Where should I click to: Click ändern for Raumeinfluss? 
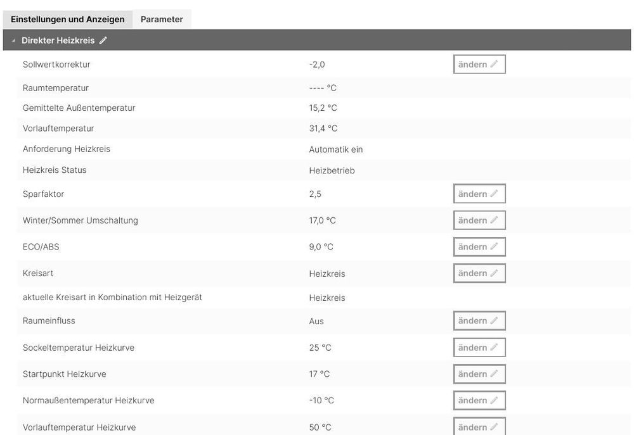479,320
